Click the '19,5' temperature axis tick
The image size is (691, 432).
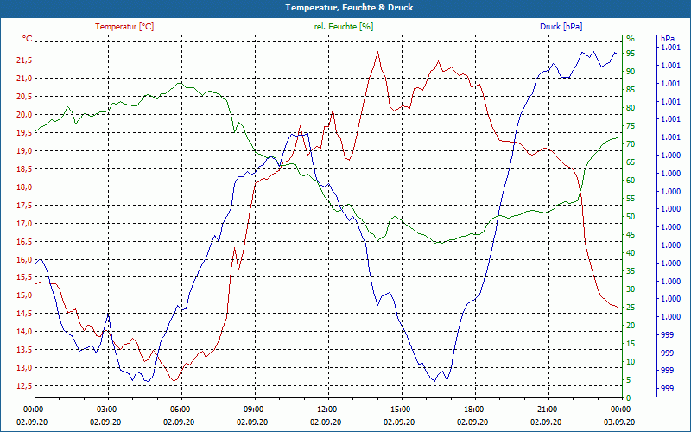(x=24, y=133)
